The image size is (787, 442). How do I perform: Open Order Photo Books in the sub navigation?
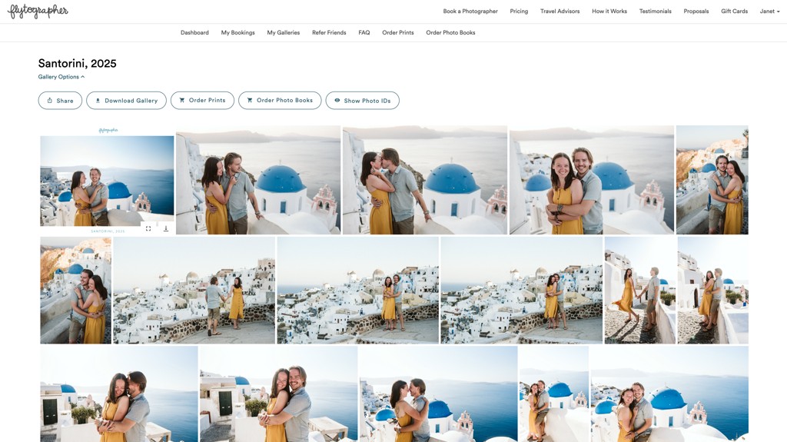pyautogui.click(x=450, y=32)
